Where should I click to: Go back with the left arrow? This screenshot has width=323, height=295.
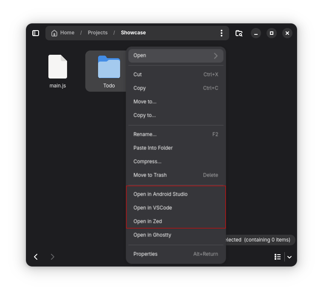coord(36,257)
